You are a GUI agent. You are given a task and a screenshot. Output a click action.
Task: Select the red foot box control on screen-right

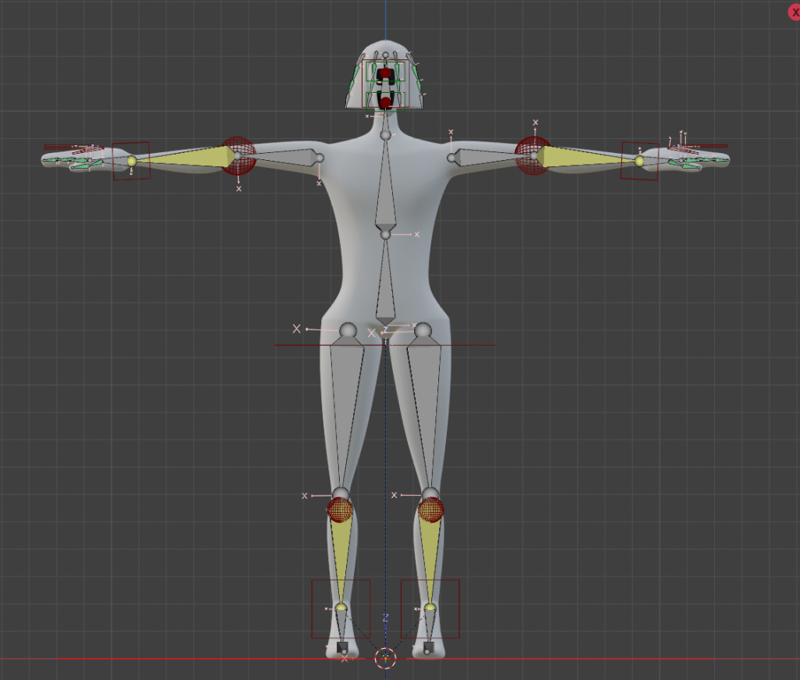(430, 609)
